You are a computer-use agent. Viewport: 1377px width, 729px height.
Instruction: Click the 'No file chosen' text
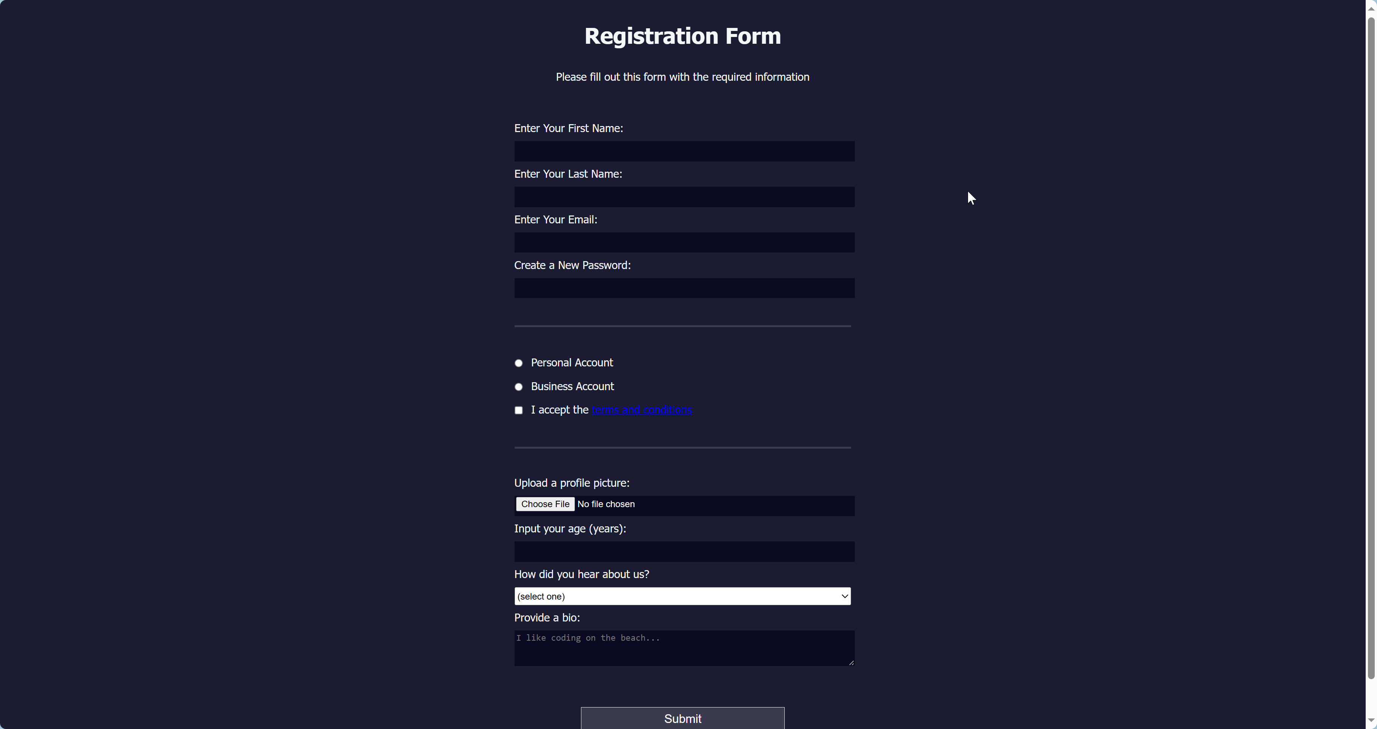tap(606, 504)
